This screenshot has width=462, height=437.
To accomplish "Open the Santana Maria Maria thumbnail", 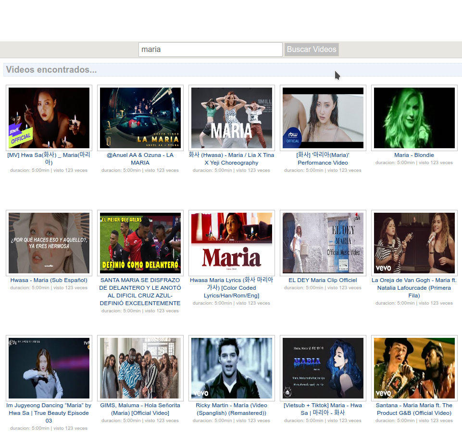I will coord(414,368).
